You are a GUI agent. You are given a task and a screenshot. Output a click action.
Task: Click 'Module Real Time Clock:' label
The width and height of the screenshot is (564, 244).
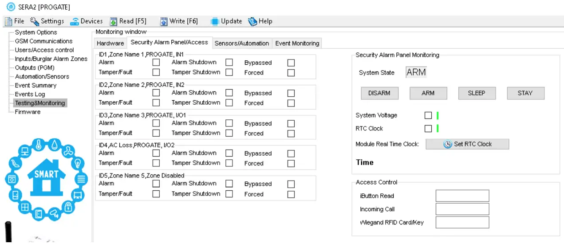[387, 144]
